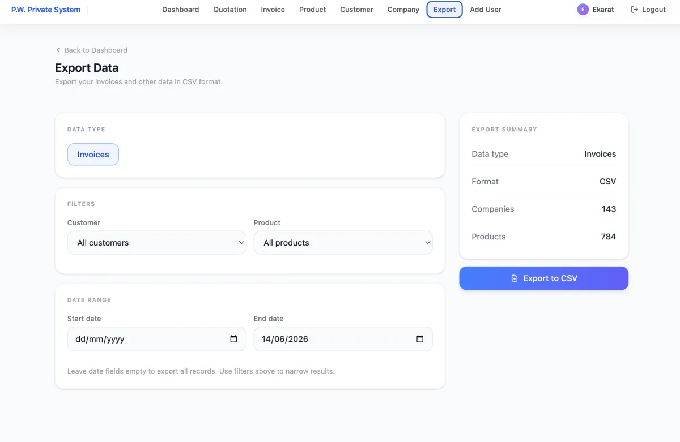Focus the Start date input field
The image size is (680, 442).
tap(157, 339)
